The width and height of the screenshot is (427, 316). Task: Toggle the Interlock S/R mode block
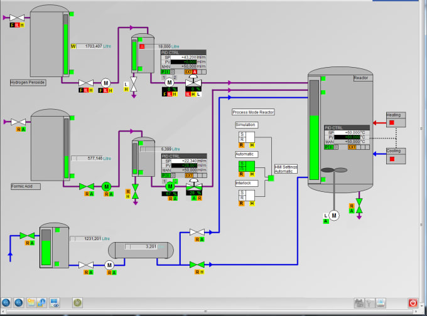point(246,196)
